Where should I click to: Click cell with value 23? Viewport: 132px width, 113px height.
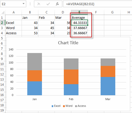63,33
